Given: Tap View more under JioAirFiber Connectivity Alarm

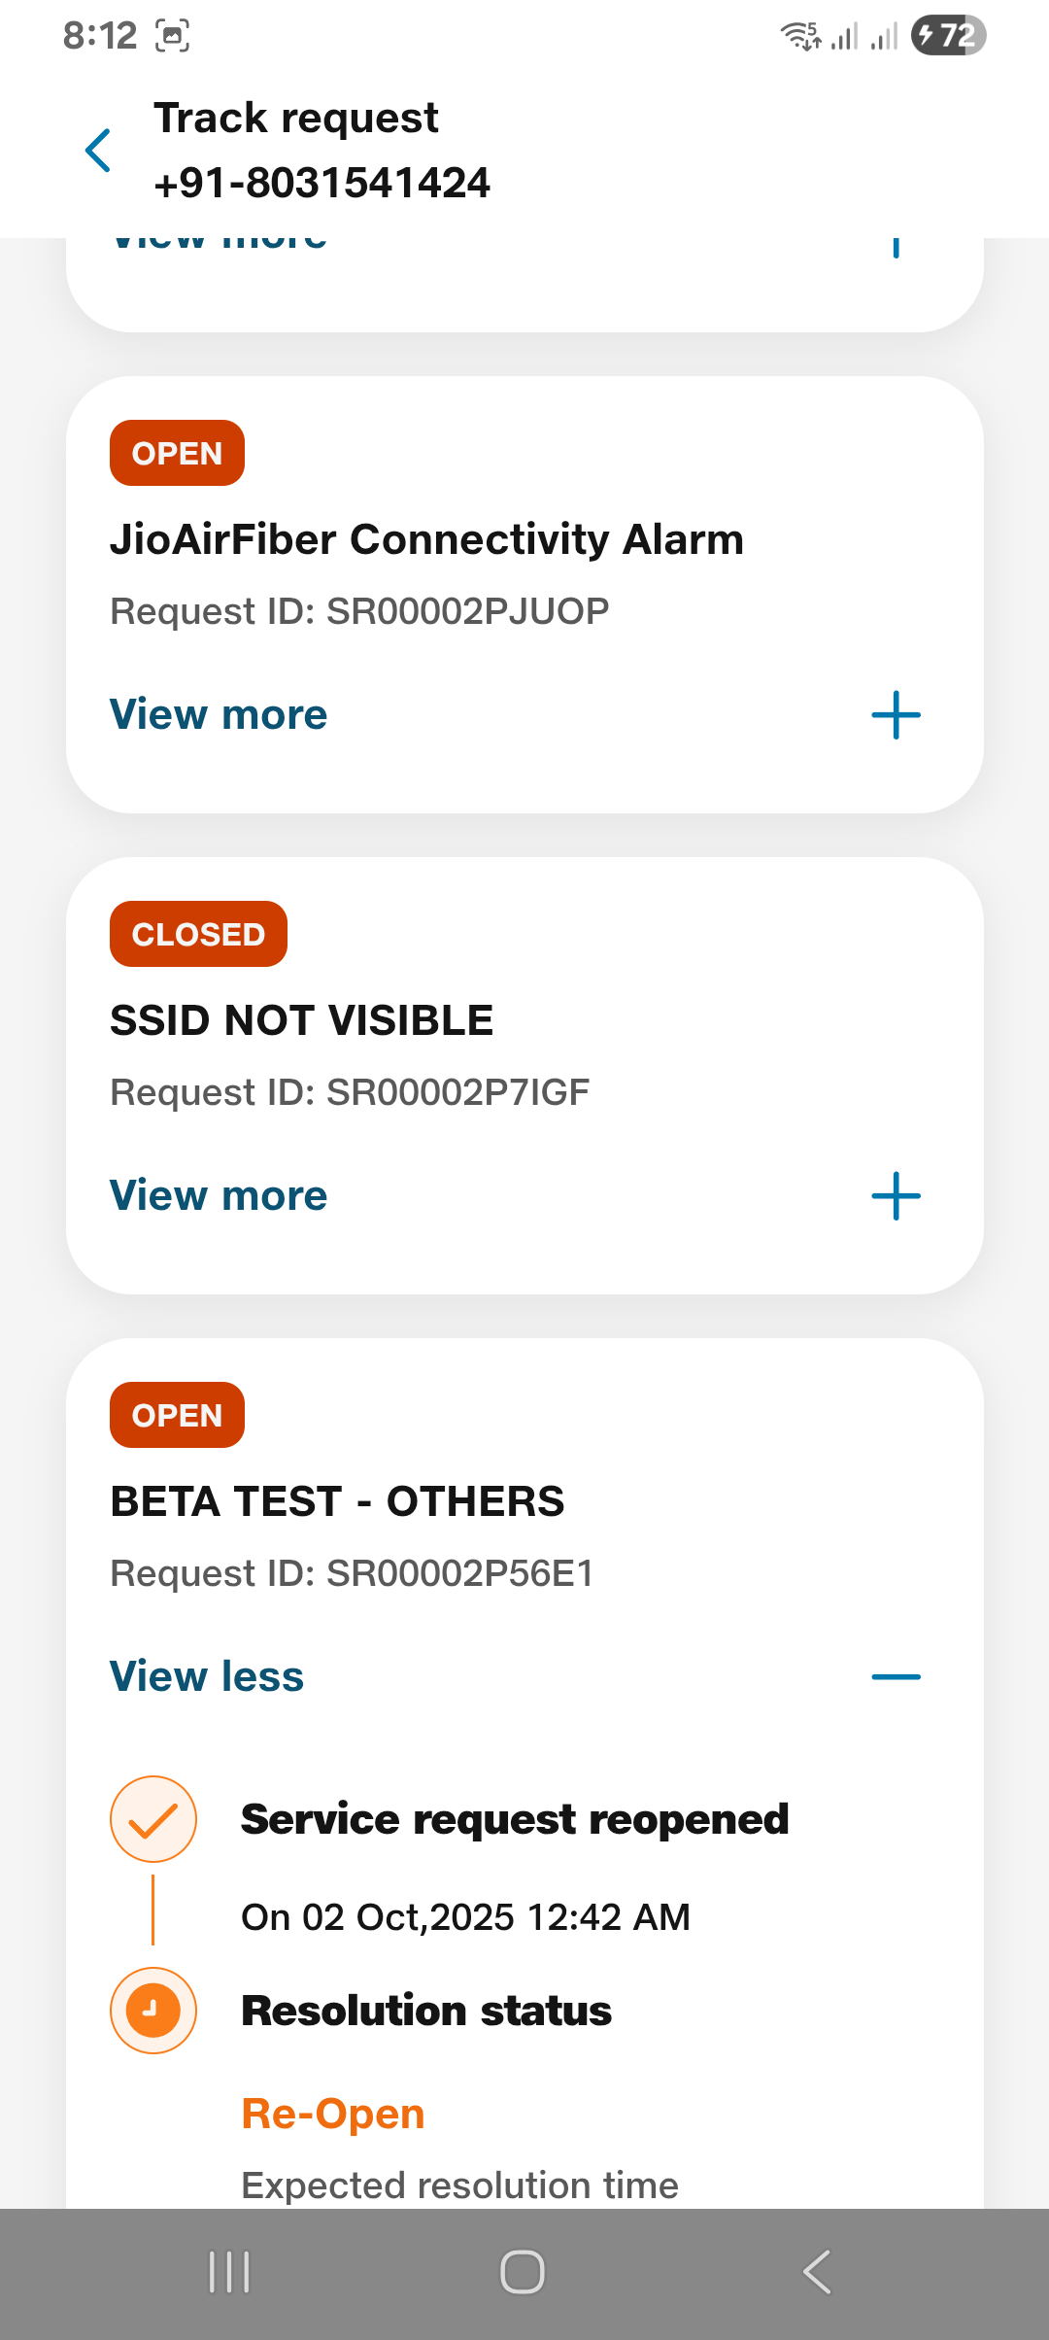Looking at the screenshot, I should 219,714.
